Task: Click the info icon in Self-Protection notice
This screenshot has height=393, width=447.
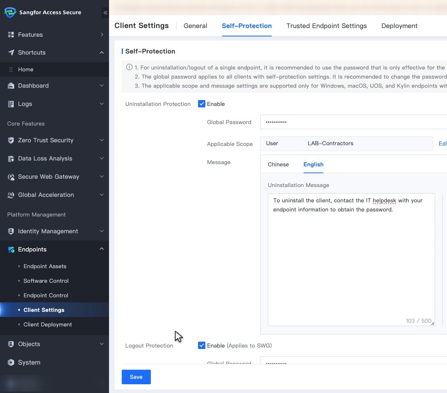Action: 129,67
